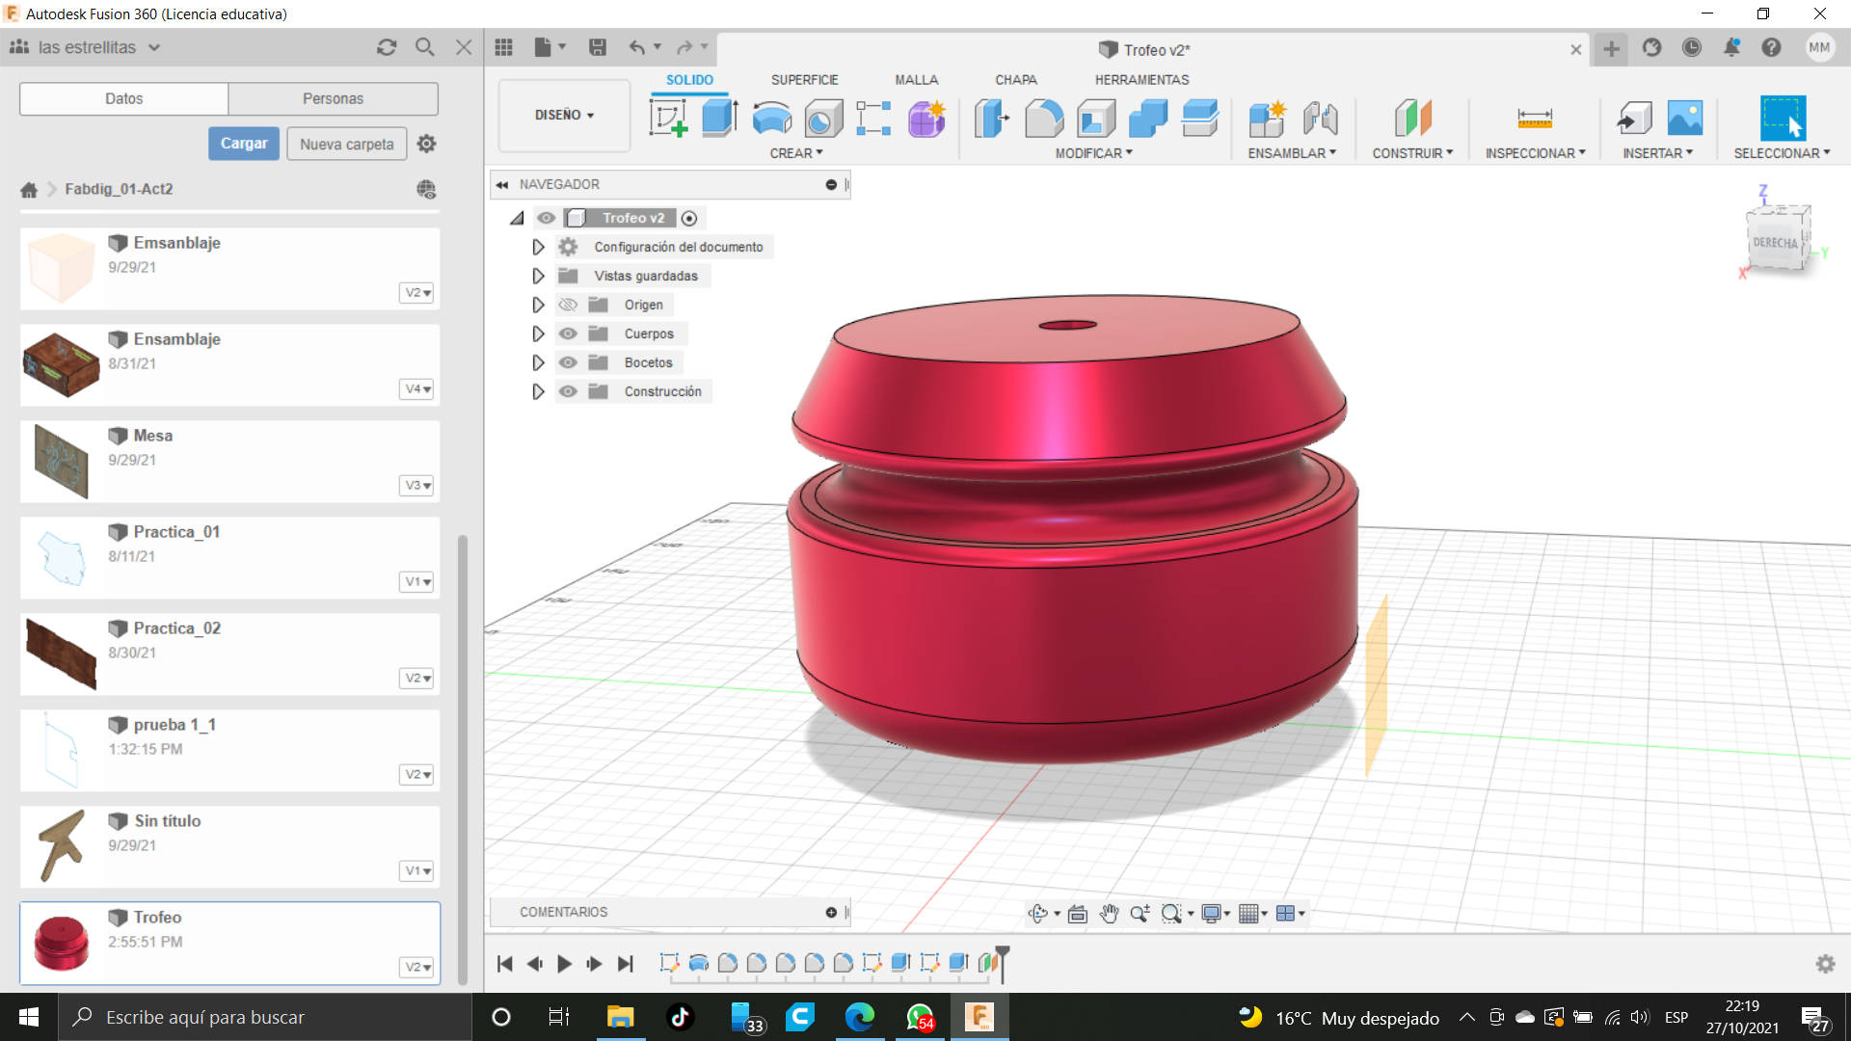Hide the Cuerpos folder
Screen dimensions: 1851x1041
(x=568, y=334)
